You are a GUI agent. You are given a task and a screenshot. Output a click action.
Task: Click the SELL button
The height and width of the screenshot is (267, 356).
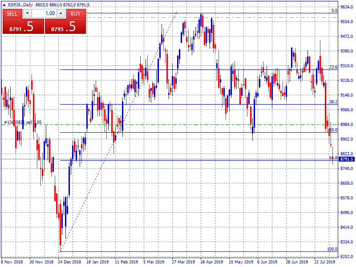tap(12, 13)
